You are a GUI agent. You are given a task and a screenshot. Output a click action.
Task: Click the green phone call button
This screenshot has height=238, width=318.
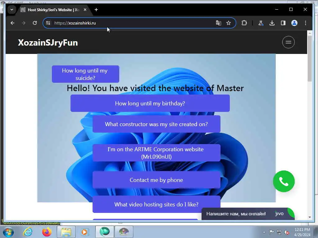pyautogui.click(x=284, y=181)
